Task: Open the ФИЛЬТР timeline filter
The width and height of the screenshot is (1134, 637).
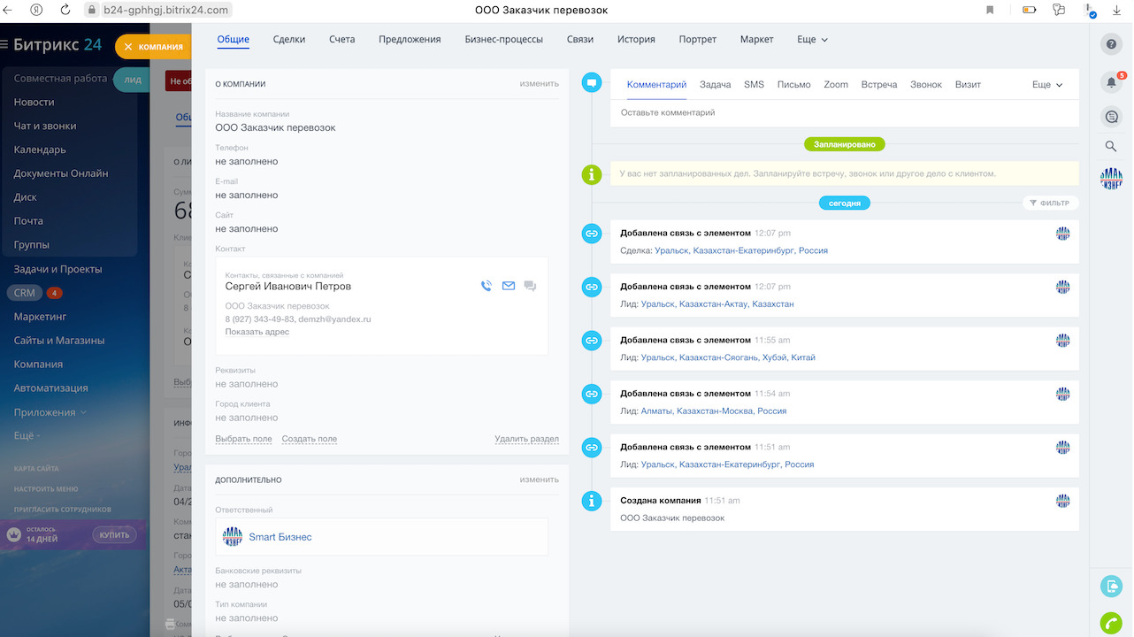Action: (1050, 203)
